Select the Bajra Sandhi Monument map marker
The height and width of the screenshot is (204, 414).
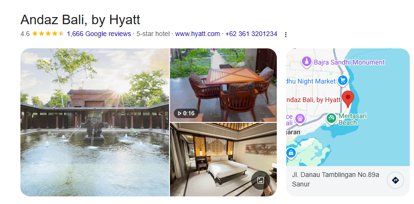[x=306, y=62]
